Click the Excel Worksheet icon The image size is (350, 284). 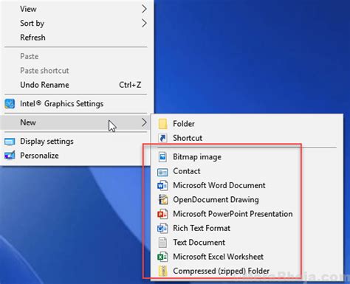pyautogui.click(x=162, y=257)
